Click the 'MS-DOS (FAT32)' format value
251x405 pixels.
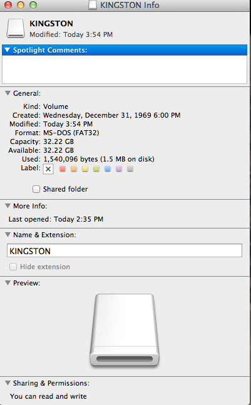tap(71, 133)
